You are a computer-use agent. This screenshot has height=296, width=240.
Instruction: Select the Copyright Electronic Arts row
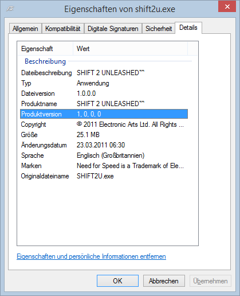[104, 124]
